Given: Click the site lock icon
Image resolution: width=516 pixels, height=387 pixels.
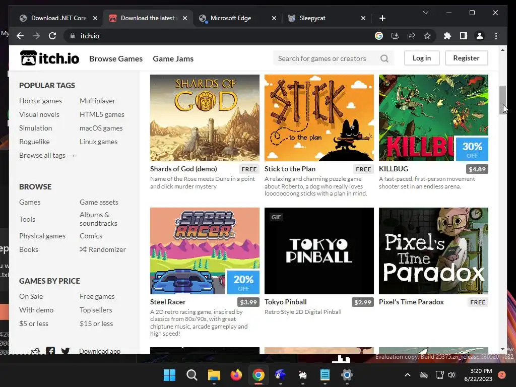Looking at the screenshot, I should [x=73, y=36].
